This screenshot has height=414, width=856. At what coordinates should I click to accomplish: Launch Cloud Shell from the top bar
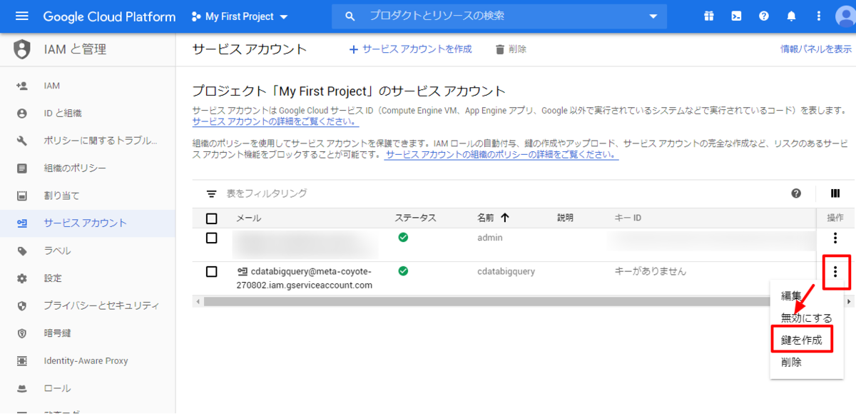point(736,16)
